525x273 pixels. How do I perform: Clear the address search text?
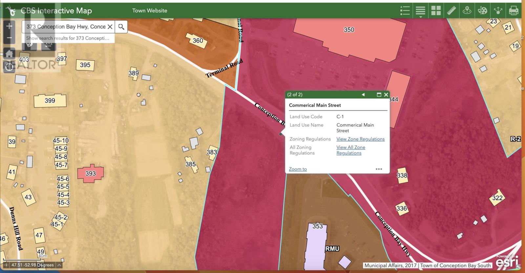click(110, 27)
